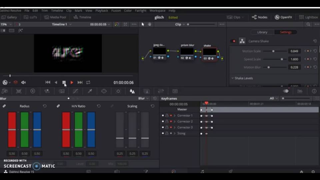320x180 pixels.
Task: Search with the magnifier icon
Action: pyautogui.click(x=308, y=24)
